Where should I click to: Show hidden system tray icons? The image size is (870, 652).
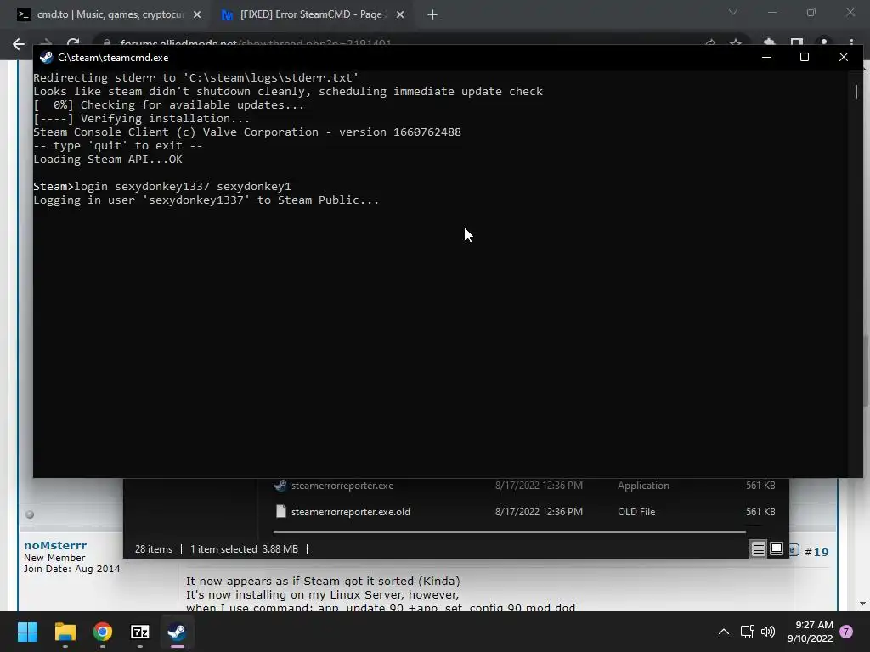724,632
